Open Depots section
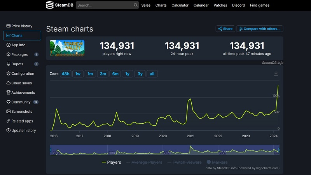Image resolution: width=311 pixels, height=175 pixels. pos(22,64)
